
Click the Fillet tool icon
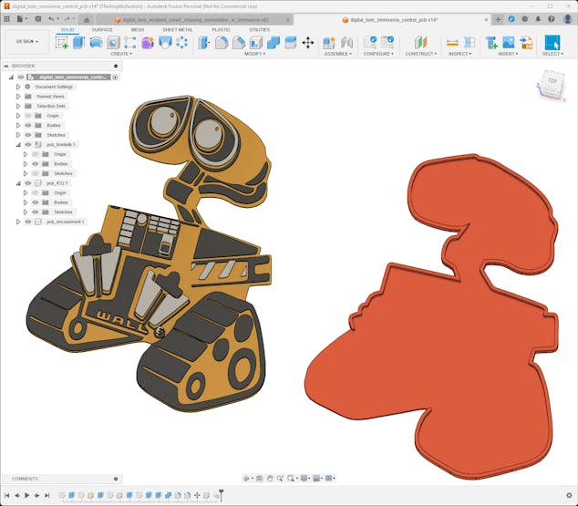click(222, 42)
